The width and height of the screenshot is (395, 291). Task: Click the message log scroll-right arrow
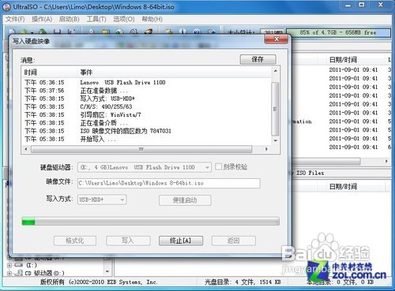(266, 149)
